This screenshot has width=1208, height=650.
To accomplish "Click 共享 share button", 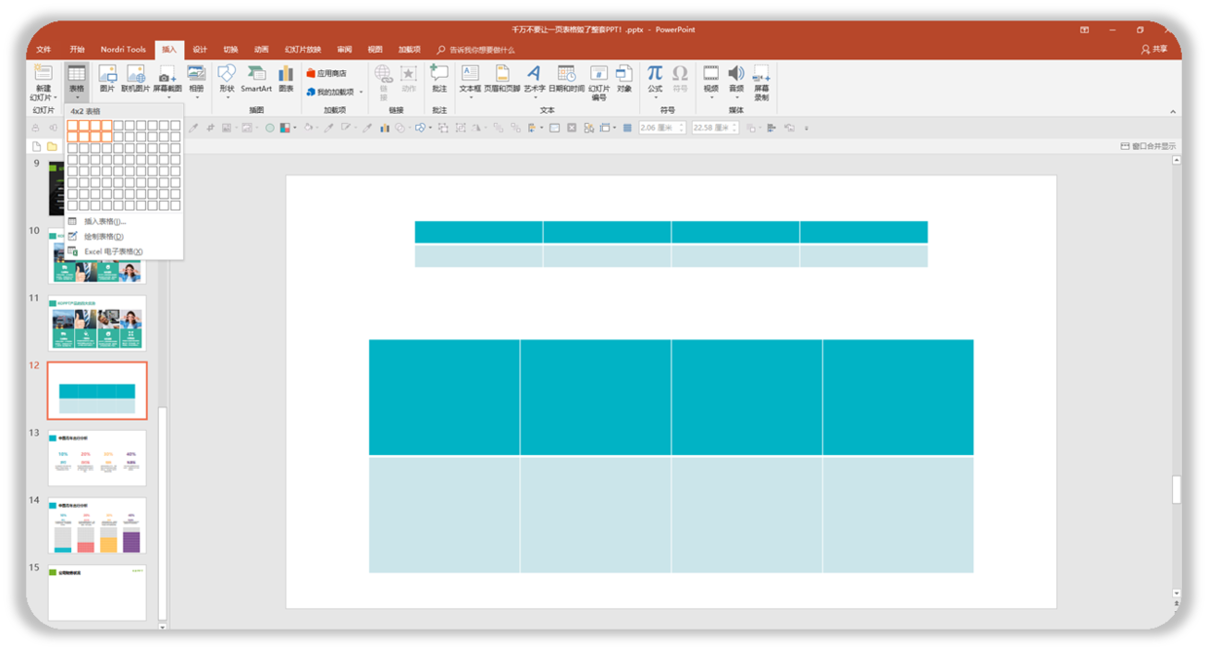I will (x=1154, y=50).
